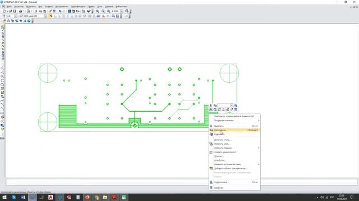Choose Свойства at the context menu bottom
This screenshot has width=359, height=201.
click(234, 188)
